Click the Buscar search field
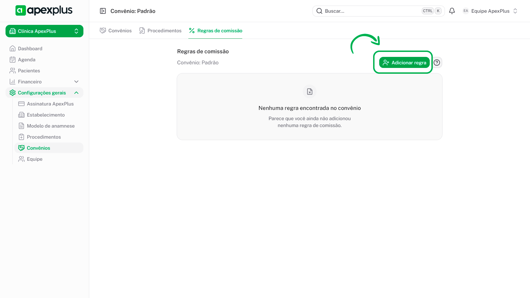Screen dimensions: 530x298 (370, 11)
